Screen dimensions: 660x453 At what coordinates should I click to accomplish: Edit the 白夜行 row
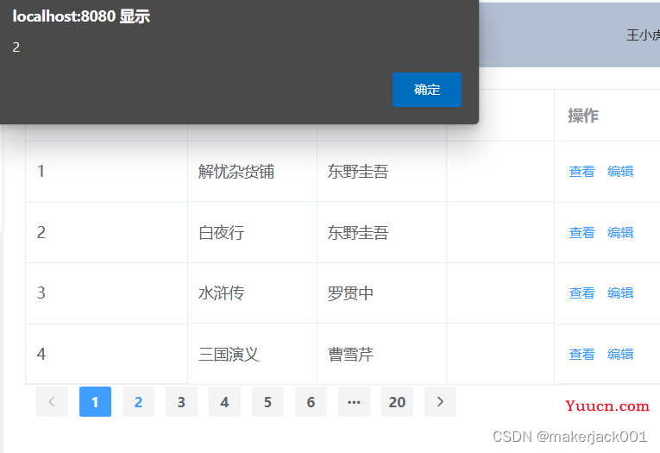[x=620, y=232]
